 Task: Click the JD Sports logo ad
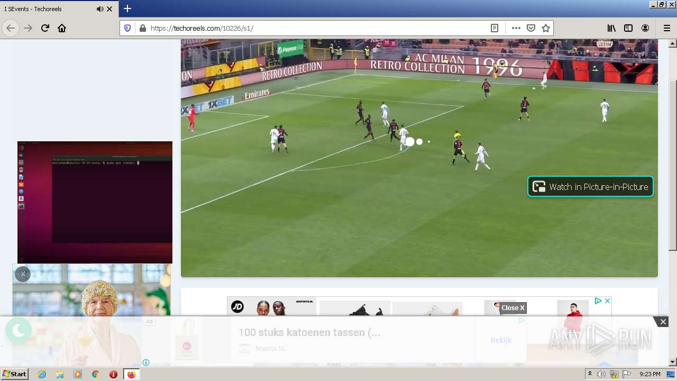[237, 306]
